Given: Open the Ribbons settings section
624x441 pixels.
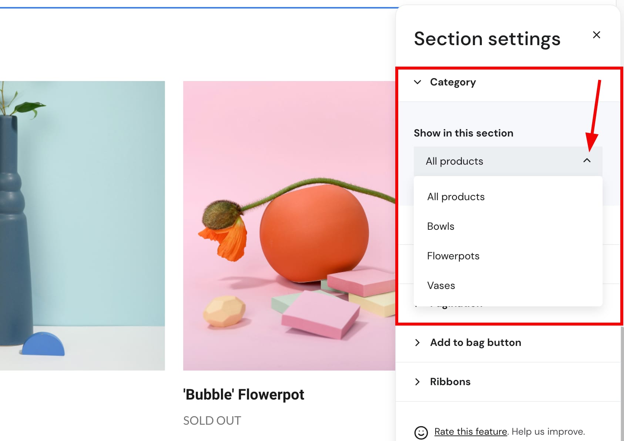Looking at the screenshot, I should pos(450,382).
